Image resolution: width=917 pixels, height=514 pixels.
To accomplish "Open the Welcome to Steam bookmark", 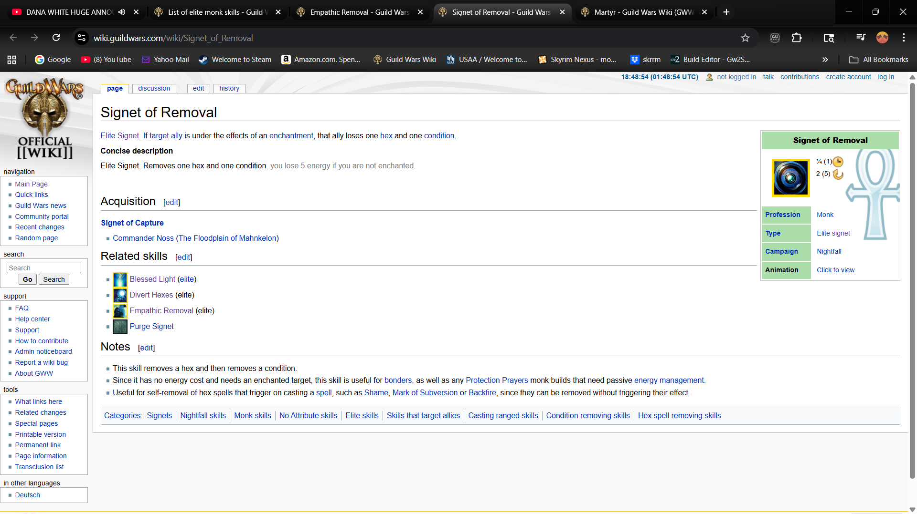I will point(235,60).
